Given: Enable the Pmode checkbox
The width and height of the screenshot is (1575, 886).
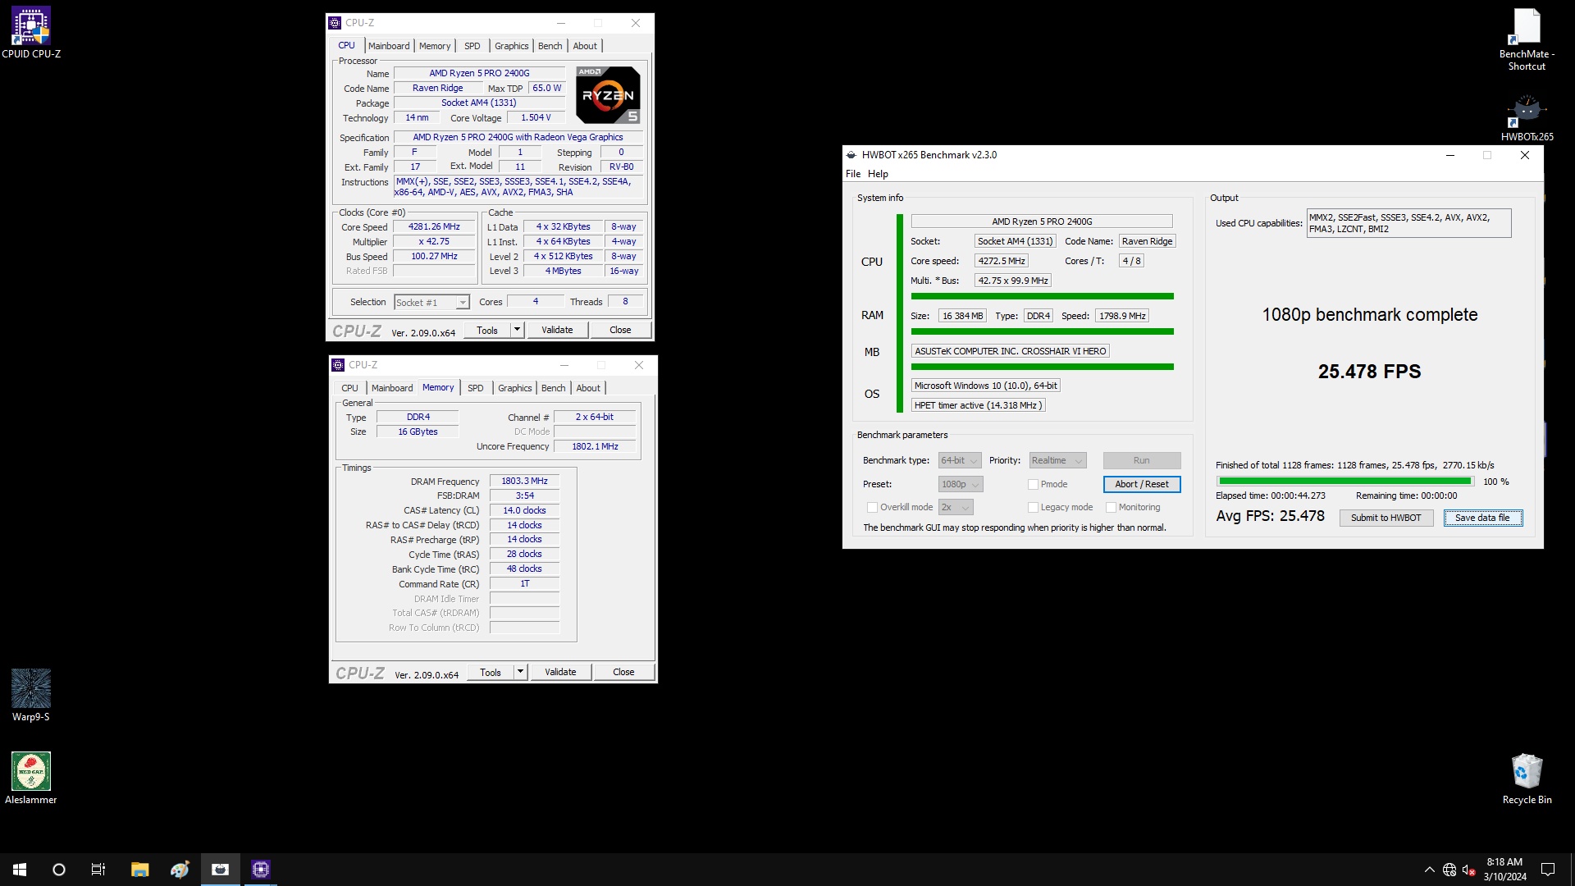Looking at the screenshot, I should 1034,484.
